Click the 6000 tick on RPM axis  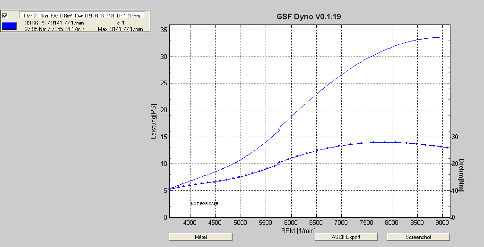click(291, 222)
